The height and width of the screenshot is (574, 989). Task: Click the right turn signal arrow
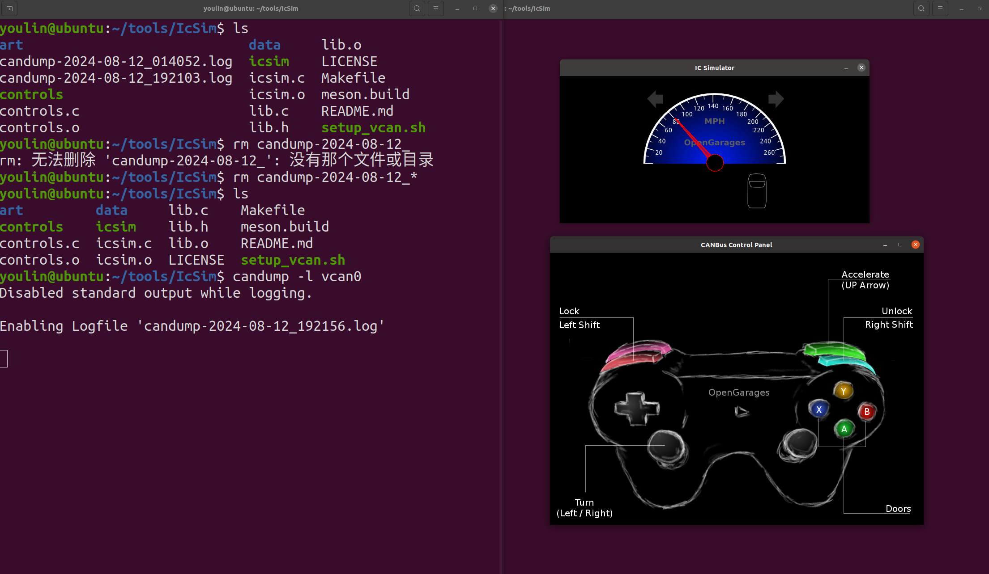point(776,99)
